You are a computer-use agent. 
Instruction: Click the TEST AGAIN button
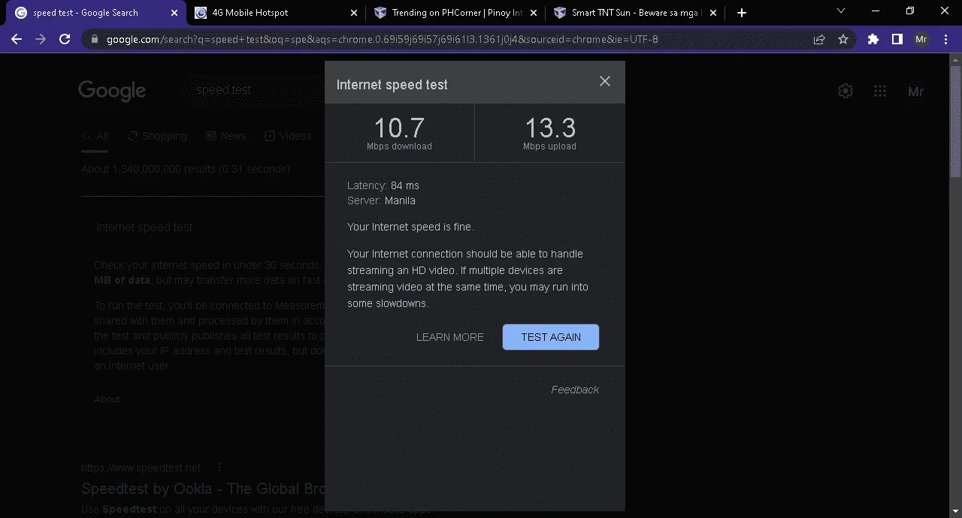[551, 337]
